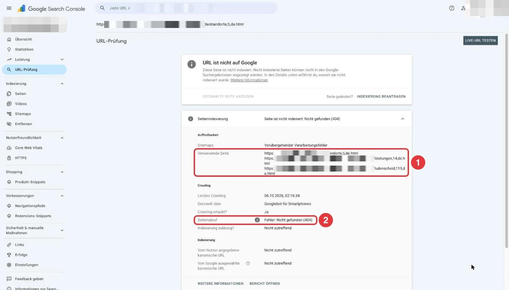The width and height of the screenshot is (509, 290).
Task: Open the hamburger main menu
Action: point(9,8)
